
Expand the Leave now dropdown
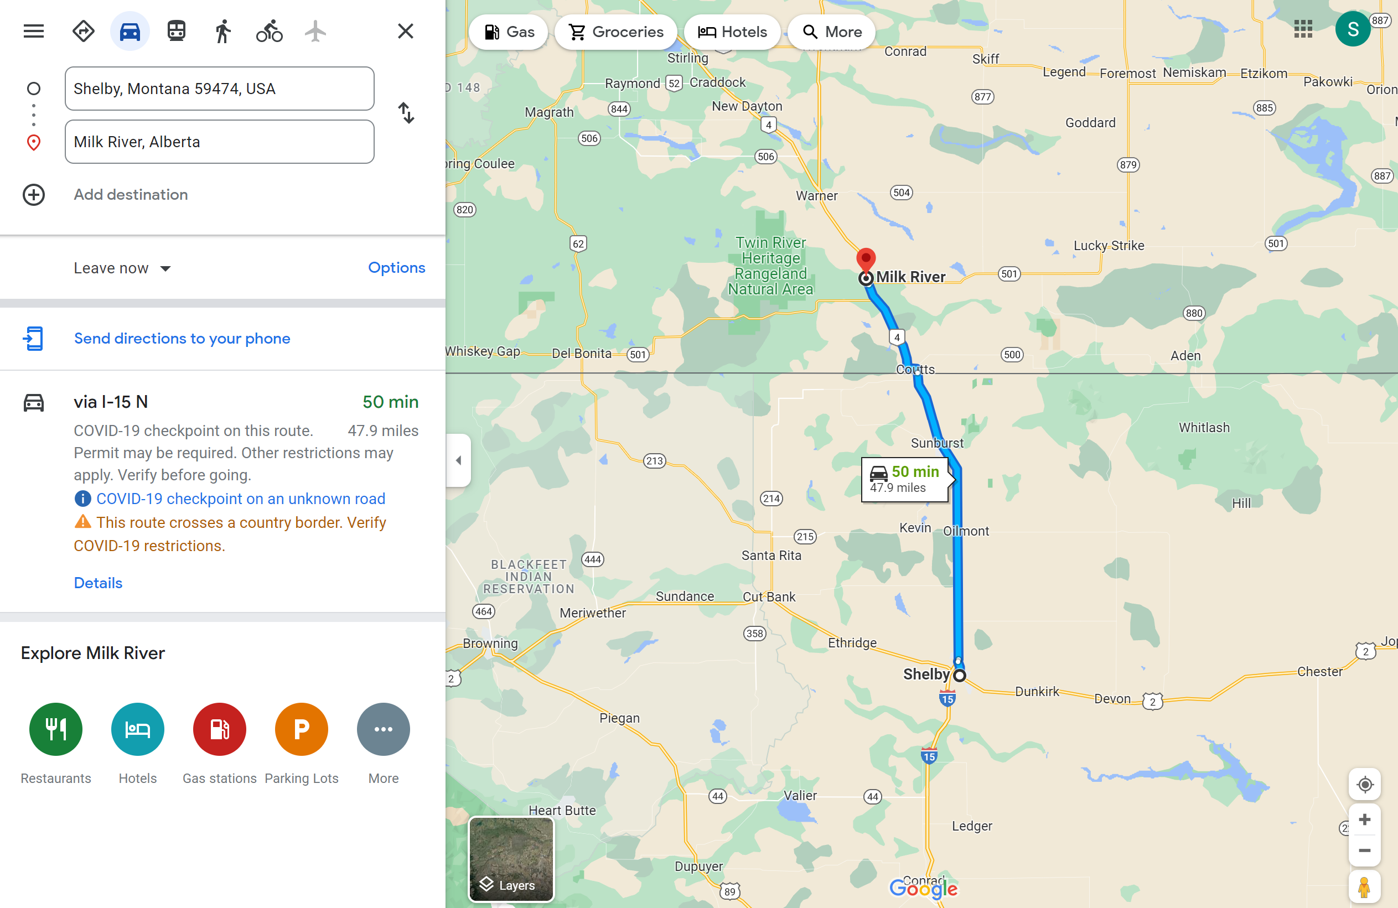tap(122, 268)
